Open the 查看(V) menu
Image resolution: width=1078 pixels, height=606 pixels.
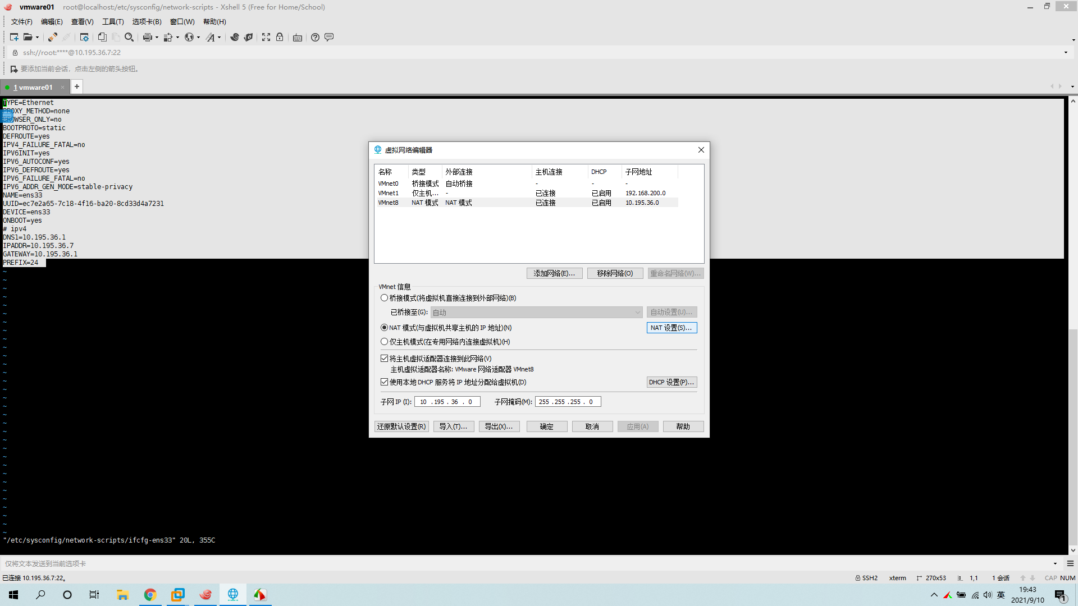[82, 22]
